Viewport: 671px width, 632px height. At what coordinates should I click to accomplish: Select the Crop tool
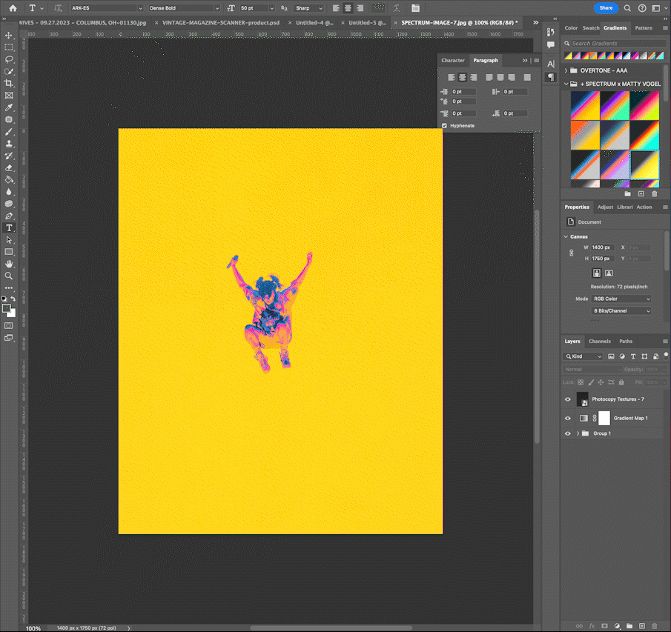9,84
